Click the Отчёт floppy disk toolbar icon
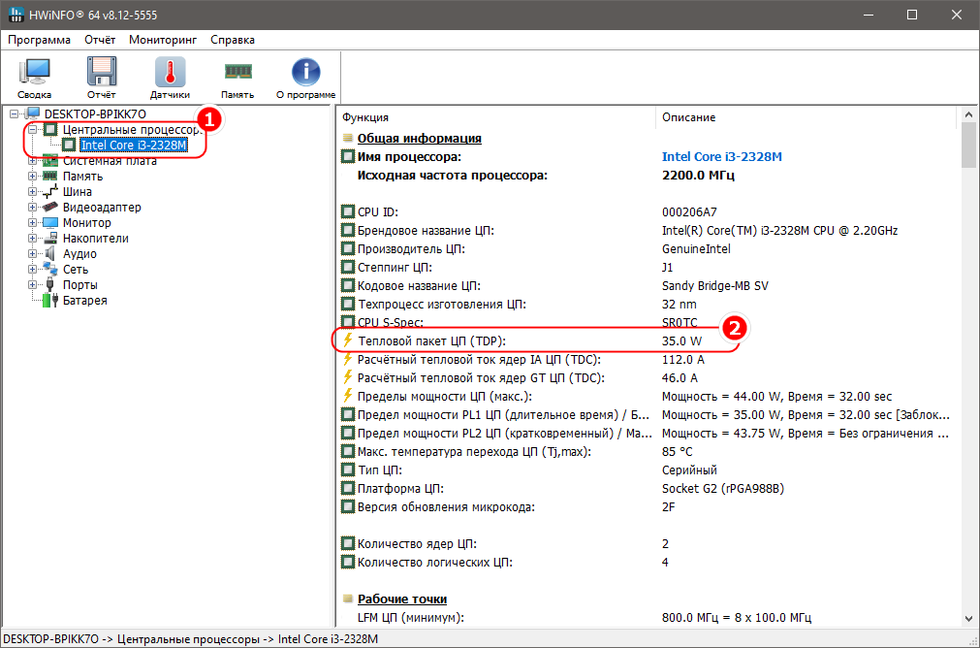 pyautogui.click(x=101, y=72)
